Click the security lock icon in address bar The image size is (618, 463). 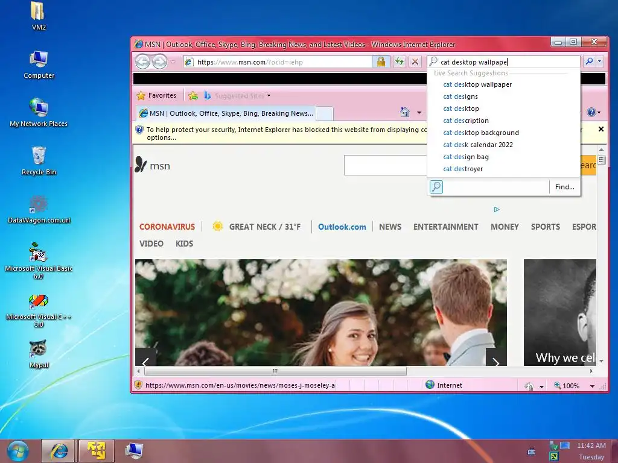[381, 62]
